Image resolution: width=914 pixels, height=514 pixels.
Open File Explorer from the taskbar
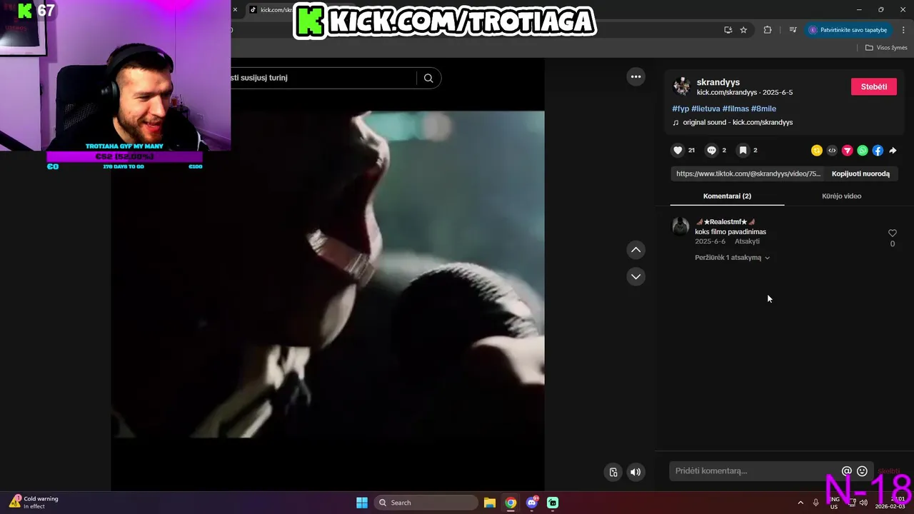[x=490, y=503]
